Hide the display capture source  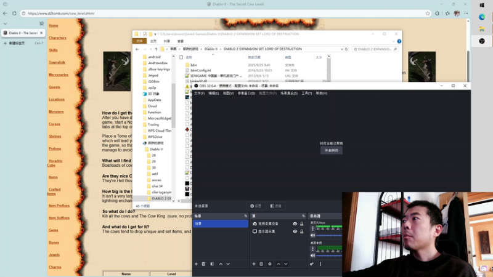coord(295,231)
